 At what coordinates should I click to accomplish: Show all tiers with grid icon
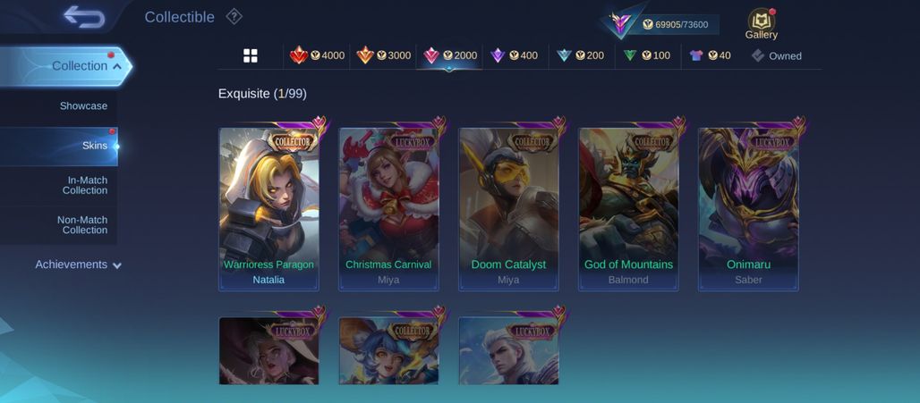click(251, 55)
